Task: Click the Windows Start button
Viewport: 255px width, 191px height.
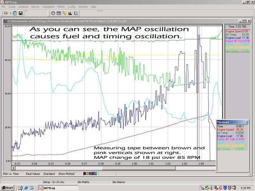Action: tap(7, 188)
